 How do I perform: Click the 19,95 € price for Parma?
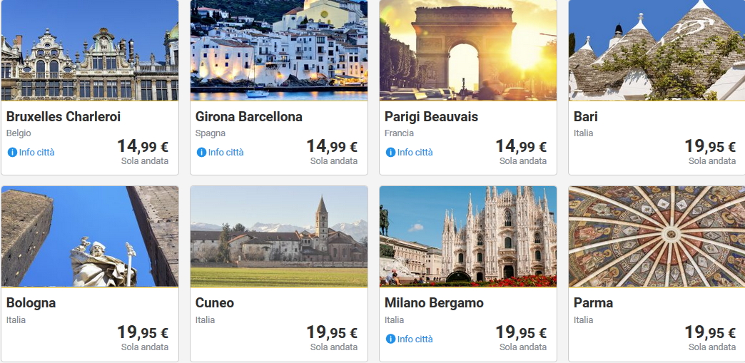click(709, 332)
